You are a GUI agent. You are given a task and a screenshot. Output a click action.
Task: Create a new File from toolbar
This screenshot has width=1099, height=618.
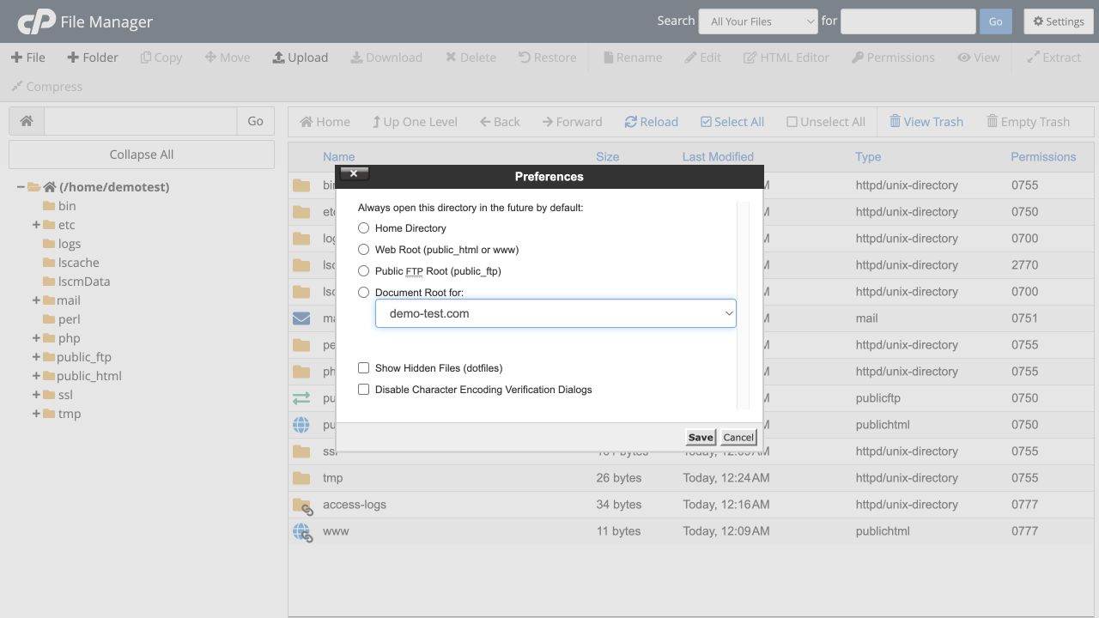pyautogui.click(x=28, y=58)
